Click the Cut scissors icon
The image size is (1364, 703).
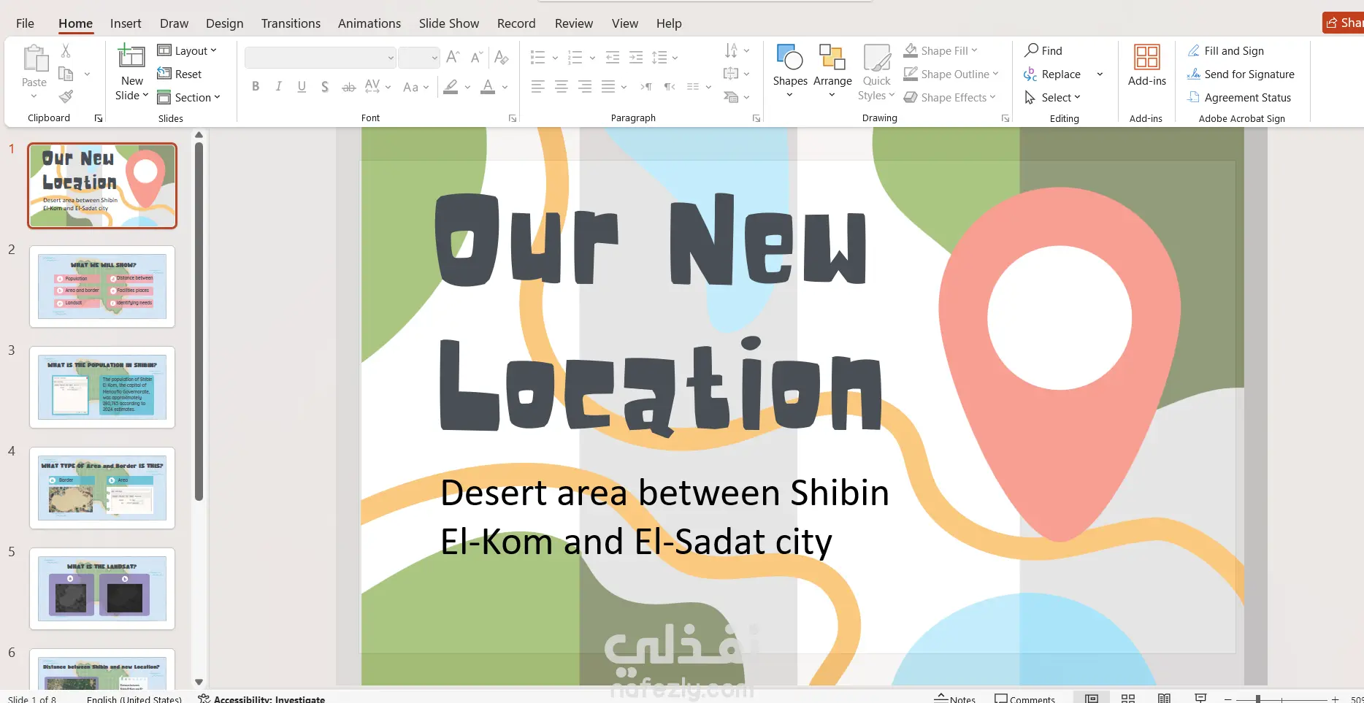point(66,50)
